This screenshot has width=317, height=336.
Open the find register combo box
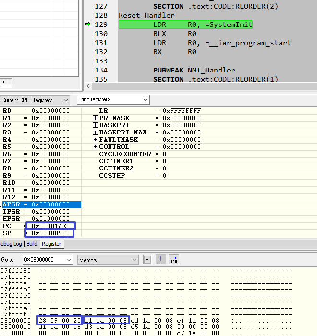coord(113,100)
